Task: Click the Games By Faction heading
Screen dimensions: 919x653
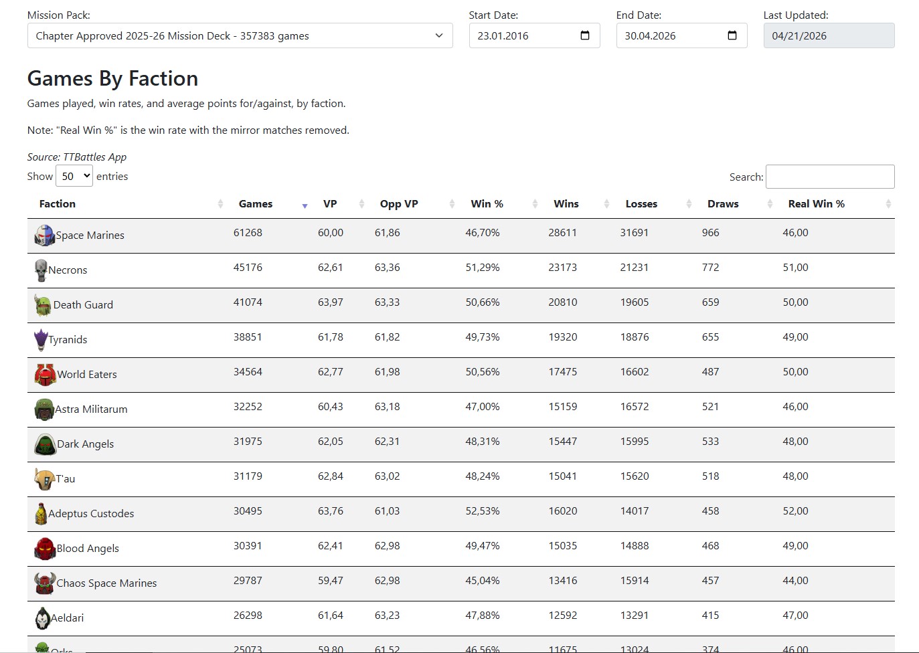Action: click(112, 79)
